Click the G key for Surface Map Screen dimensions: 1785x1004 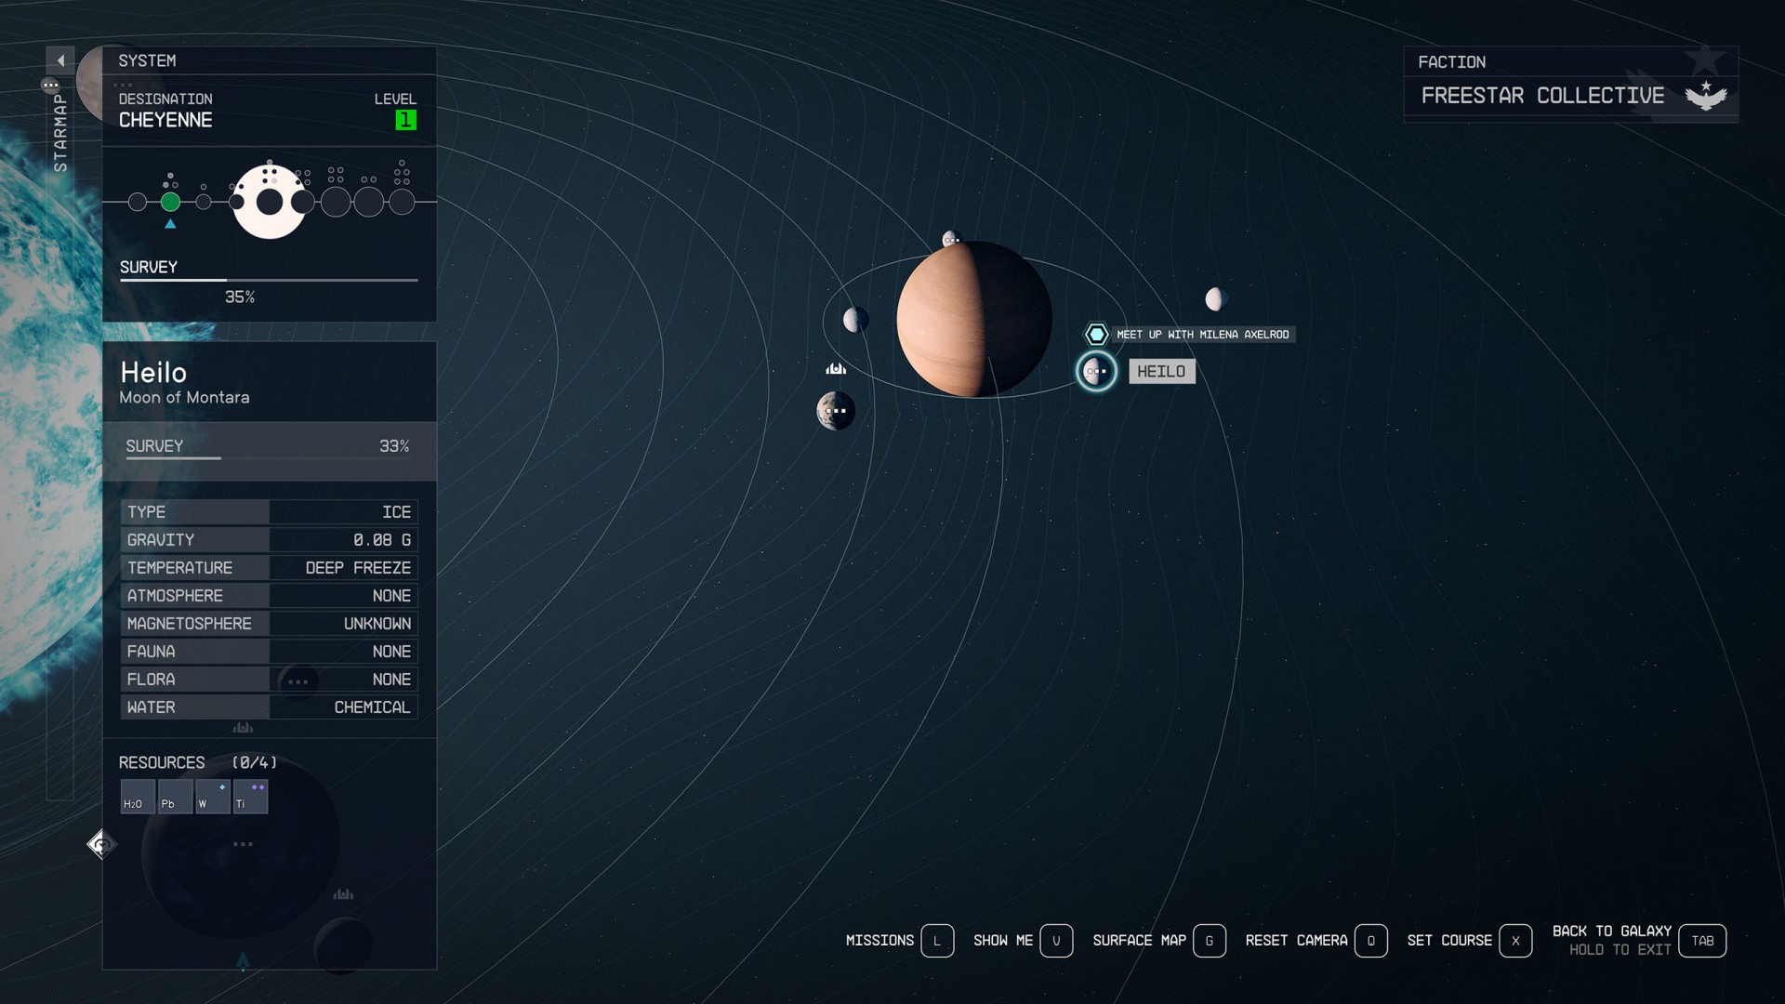[1209, 941]
